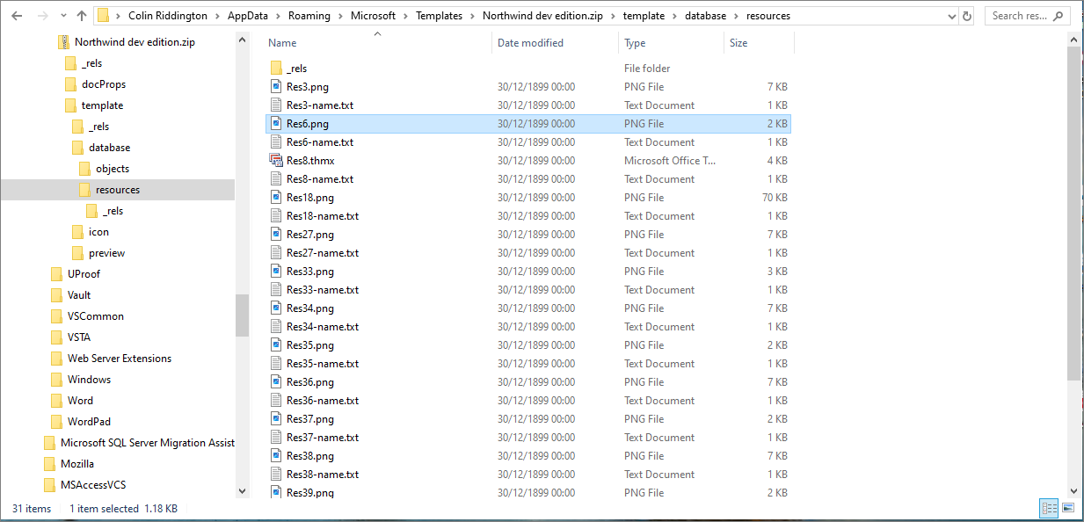Click the 70 KB size cell
The height and width of the screenshot is (522, 1084).
775,198
